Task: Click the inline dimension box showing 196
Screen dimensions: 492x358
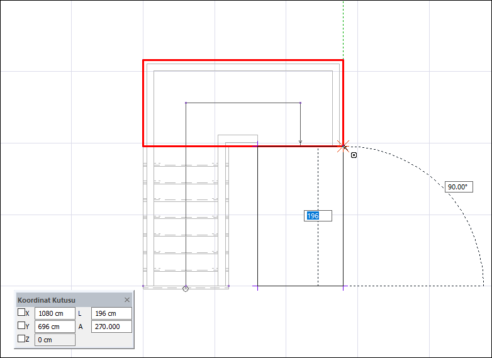Action: tap(318, 216)
